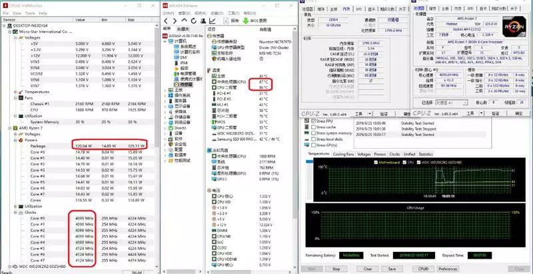Viewport: 533px width, 274px height.
Task: Switch to Clocks tab in stability test
Action: click(394, 155)
